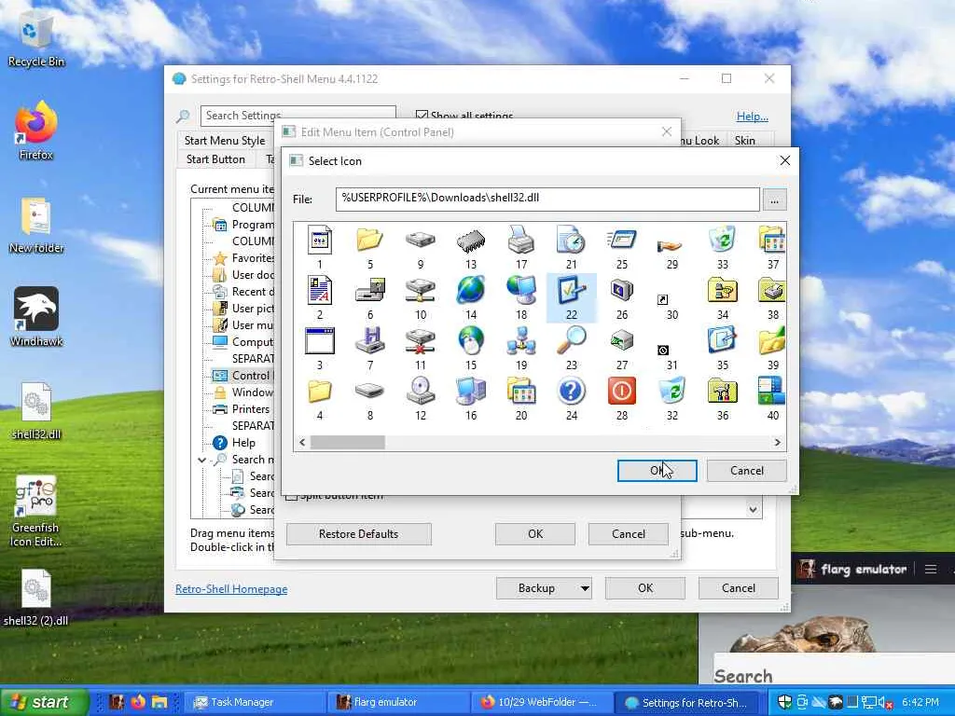Select icon 15, the globe with mouse
Viewport: 955px width, 716px height.
[x=471, y=341]
